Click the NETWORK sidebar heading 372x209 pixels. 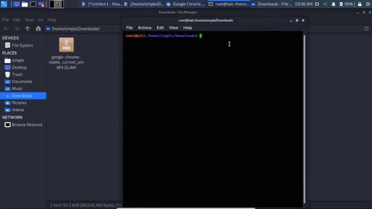coord(12,117)
